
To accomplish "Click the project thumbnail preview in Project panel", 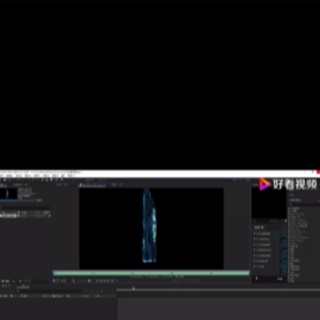I will click(9, 195).
